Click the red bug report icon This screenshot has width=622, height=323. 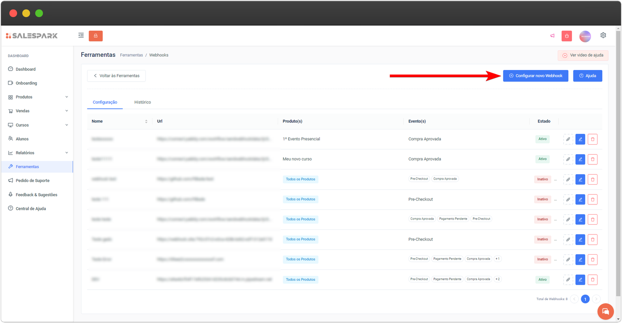click(x=567, y=36)
